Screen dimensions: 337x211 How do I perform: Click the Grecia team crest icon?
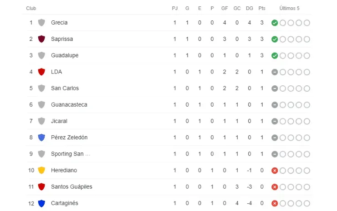(41, 23)
